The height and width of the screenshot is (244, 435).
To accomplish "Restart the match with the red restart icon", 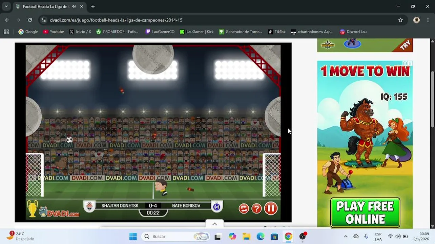I will 244,208.
